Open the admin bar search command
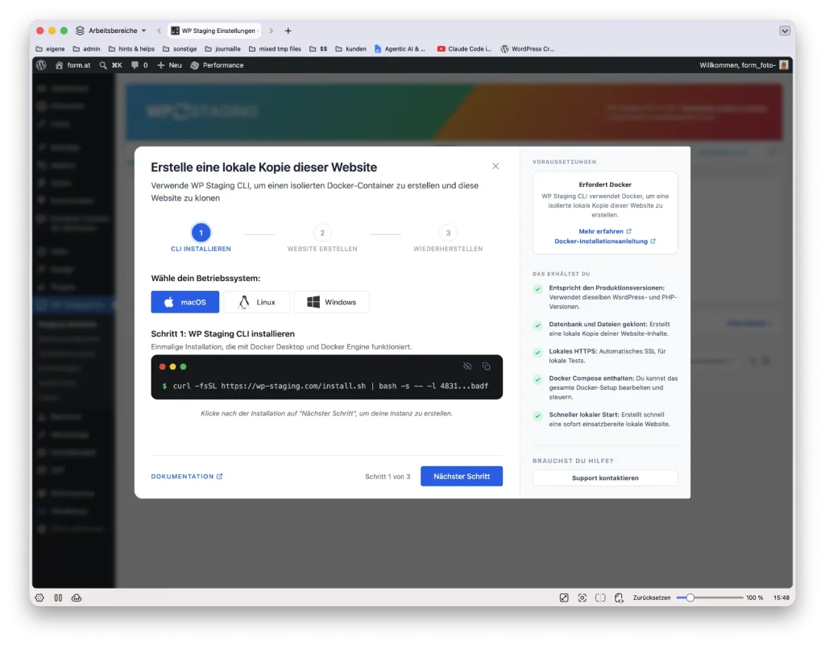 tap(110, 65)
